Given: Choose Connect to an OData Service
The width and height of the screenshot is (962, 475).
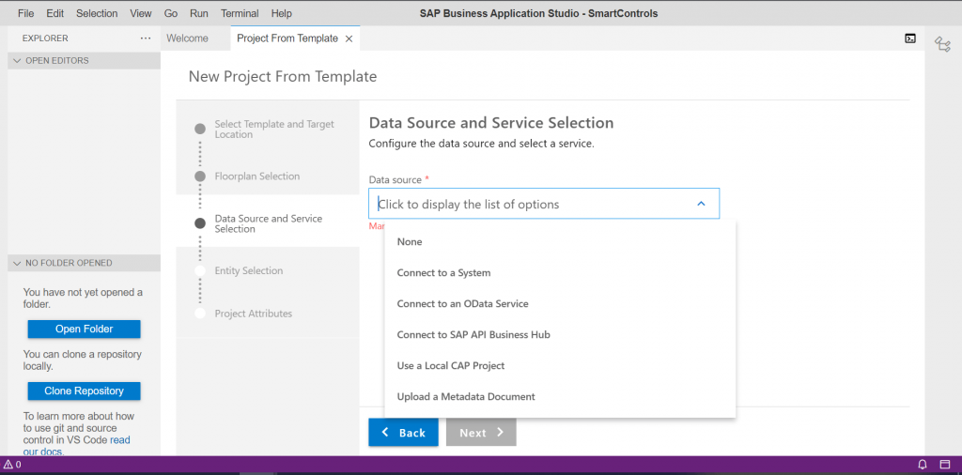Looking at the screenshot, I should tap(560, 303).
